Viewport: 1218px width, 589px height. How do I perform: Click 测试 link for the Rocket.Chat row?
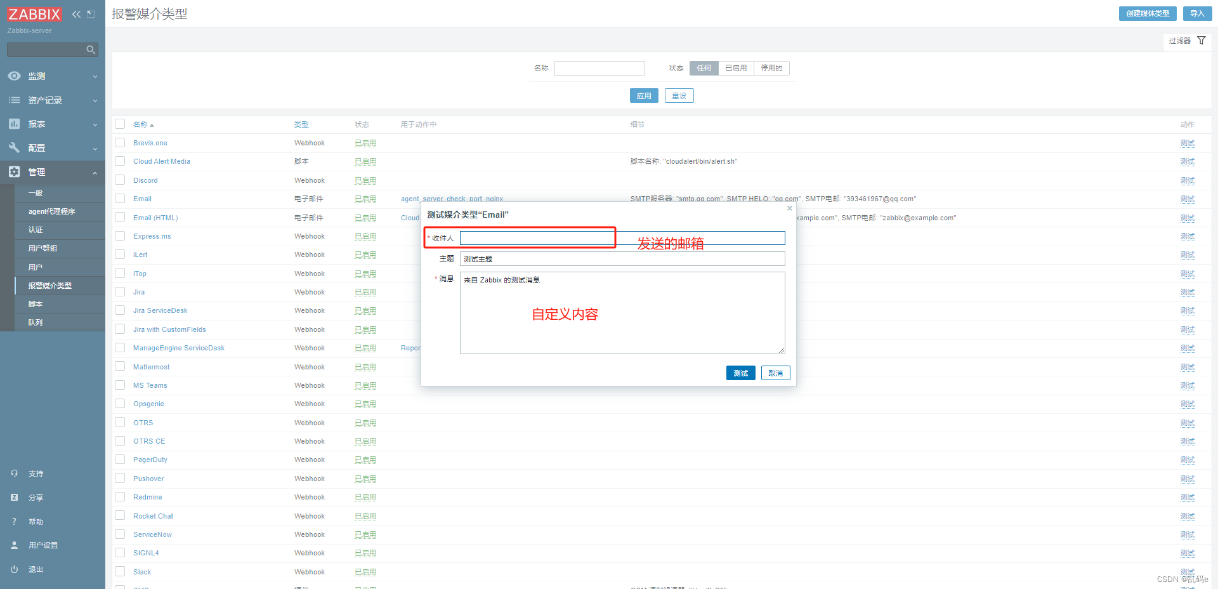(x=1188, y=516)
